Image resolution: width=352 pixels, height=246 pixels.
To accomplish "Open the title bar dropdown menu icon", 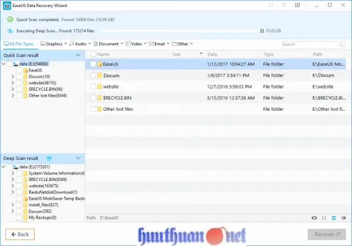I will (x=297, y=5).
